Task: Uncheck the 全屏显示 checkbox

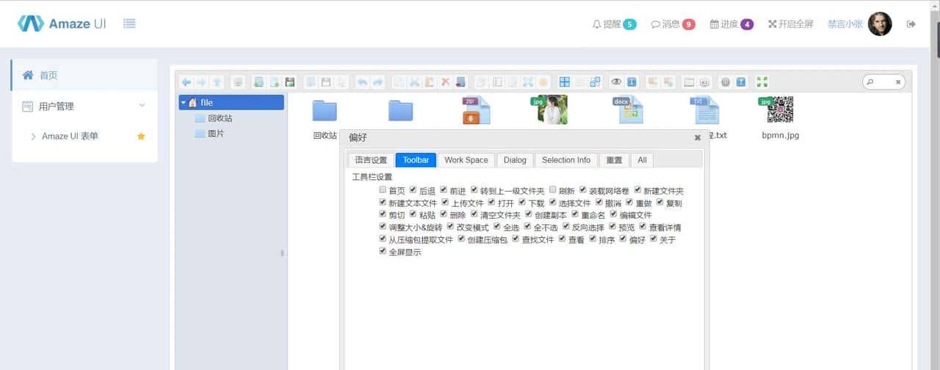Action: [383, 251]
